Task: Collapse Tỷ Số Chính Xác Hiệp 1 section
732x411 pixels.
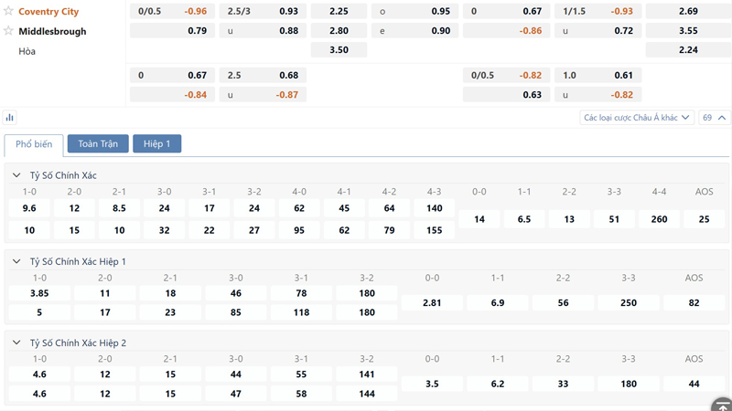Action: pyautogui.click(x=16, y=261)
